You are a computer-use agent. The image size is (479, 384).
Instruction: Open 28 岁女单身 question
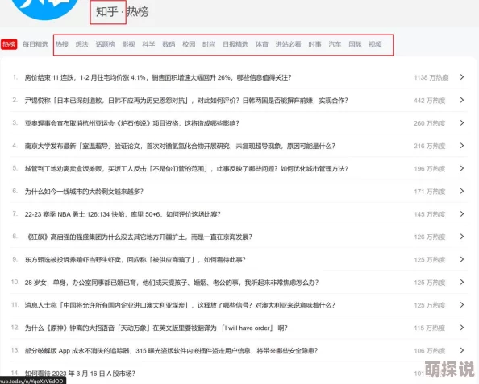click(172, 283)
